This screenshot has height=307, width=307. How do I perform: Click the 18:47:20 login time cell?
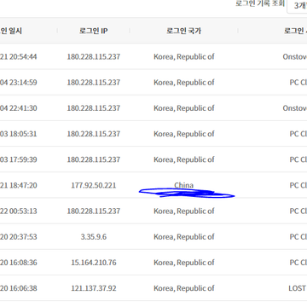(18, 185)
